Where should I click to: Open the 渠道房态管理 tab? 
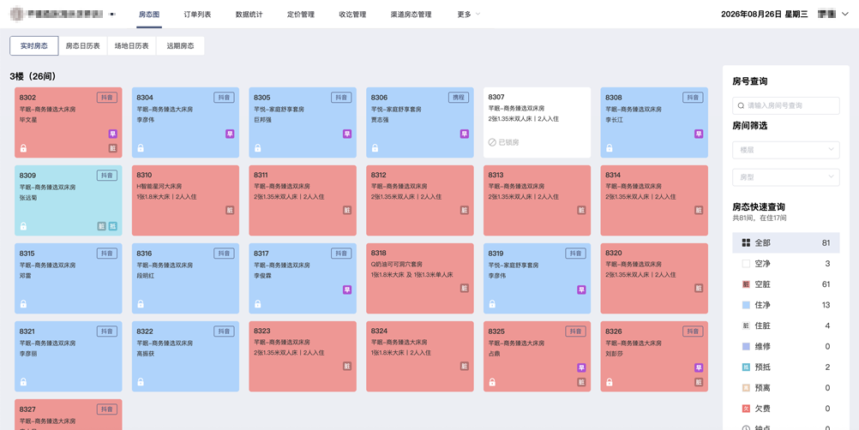tap(411, 15)
